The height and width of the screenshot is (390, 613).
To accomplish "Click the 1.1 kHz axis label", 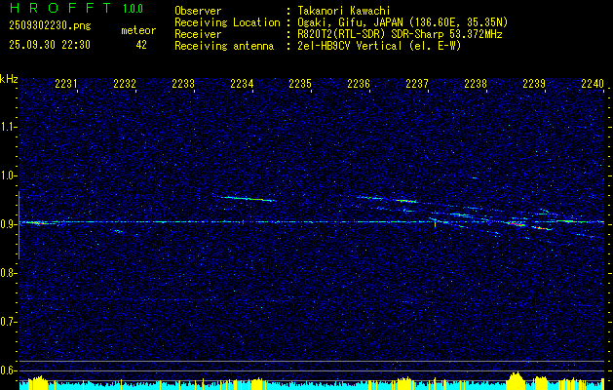I will [8, 127].
